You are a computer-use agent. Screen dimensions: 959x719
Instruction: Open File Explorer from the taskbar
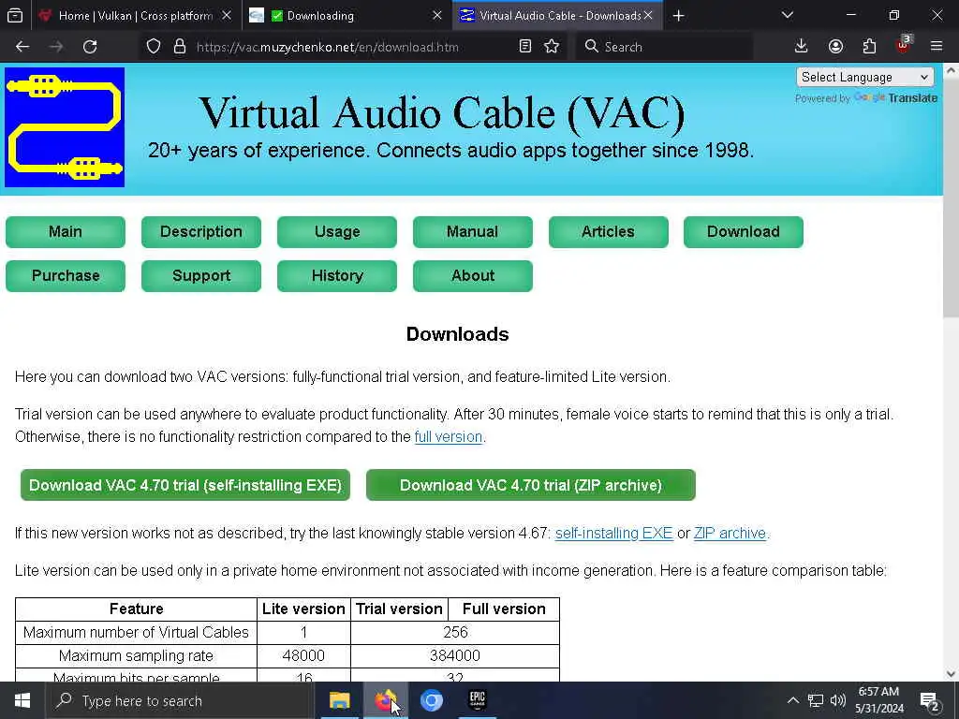(x=339, y=700)
